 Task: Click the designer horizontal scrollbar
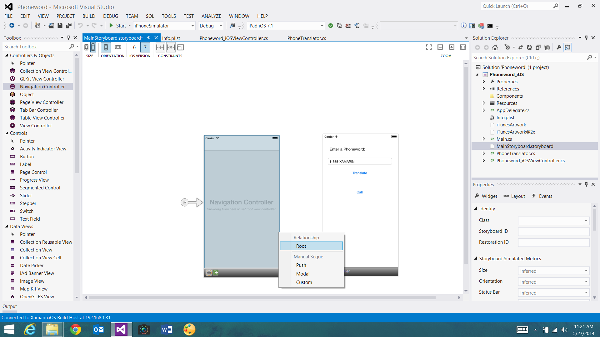click(x=262, y=297)
